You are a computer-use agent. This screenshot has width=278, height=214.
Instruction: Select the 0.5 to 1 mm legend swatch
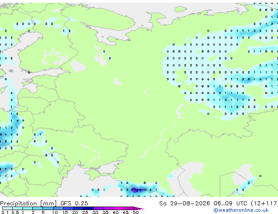(18, 208)
